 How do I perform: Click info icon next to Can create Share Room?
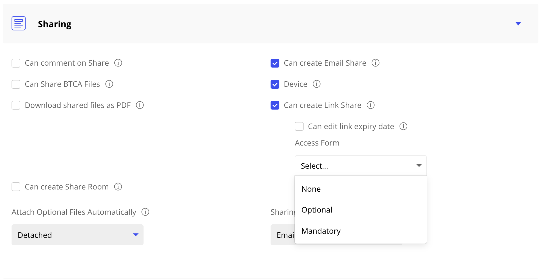(x=118, y=187)
